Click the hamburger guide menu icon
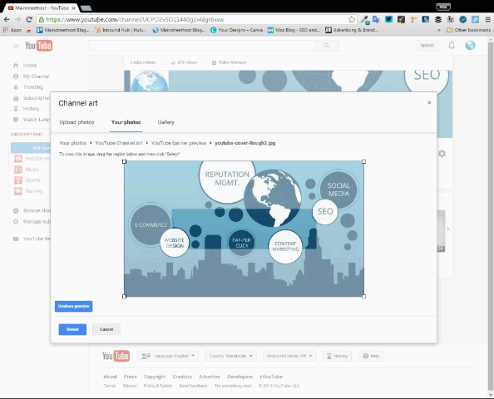Viewport: 494px width, 399px height. [x=16, y=46]
